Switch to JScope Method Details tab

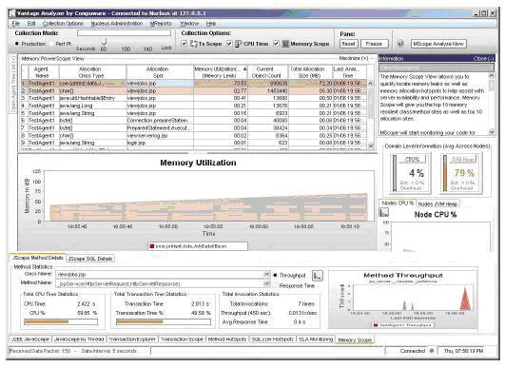(37, 258)
